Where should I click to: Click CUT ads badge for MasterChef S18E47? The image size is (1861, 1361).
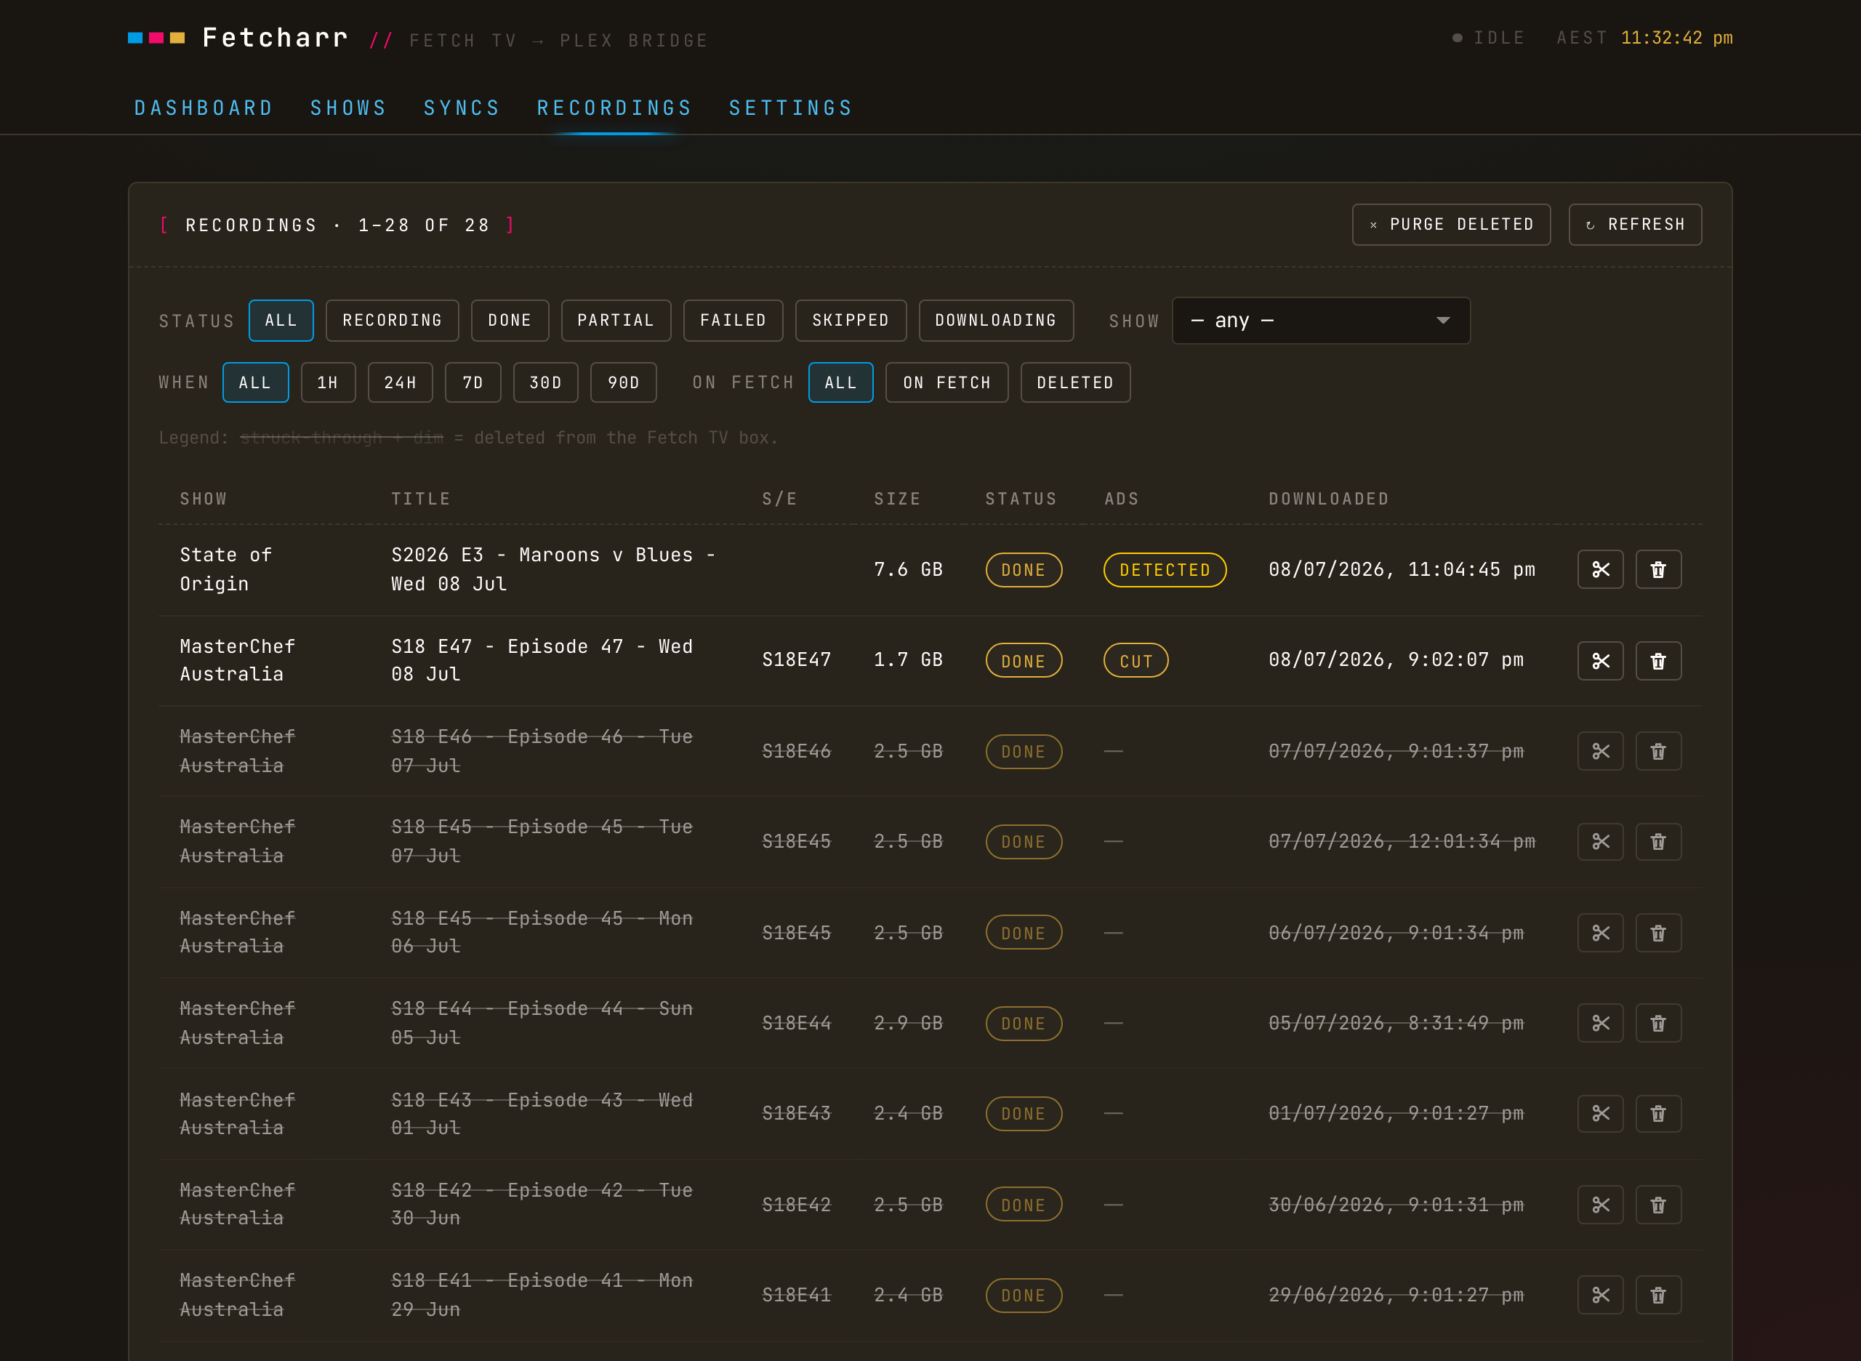click(x=1136, y=661)
